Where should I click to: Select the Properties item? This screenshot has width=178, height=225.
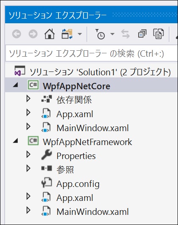[76, 156]
